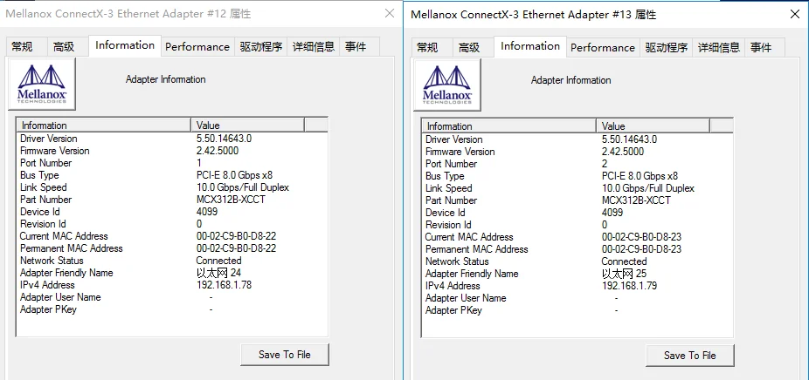Select Adapter PKey row in Adapter #13 list

click(x=577, y=310)
